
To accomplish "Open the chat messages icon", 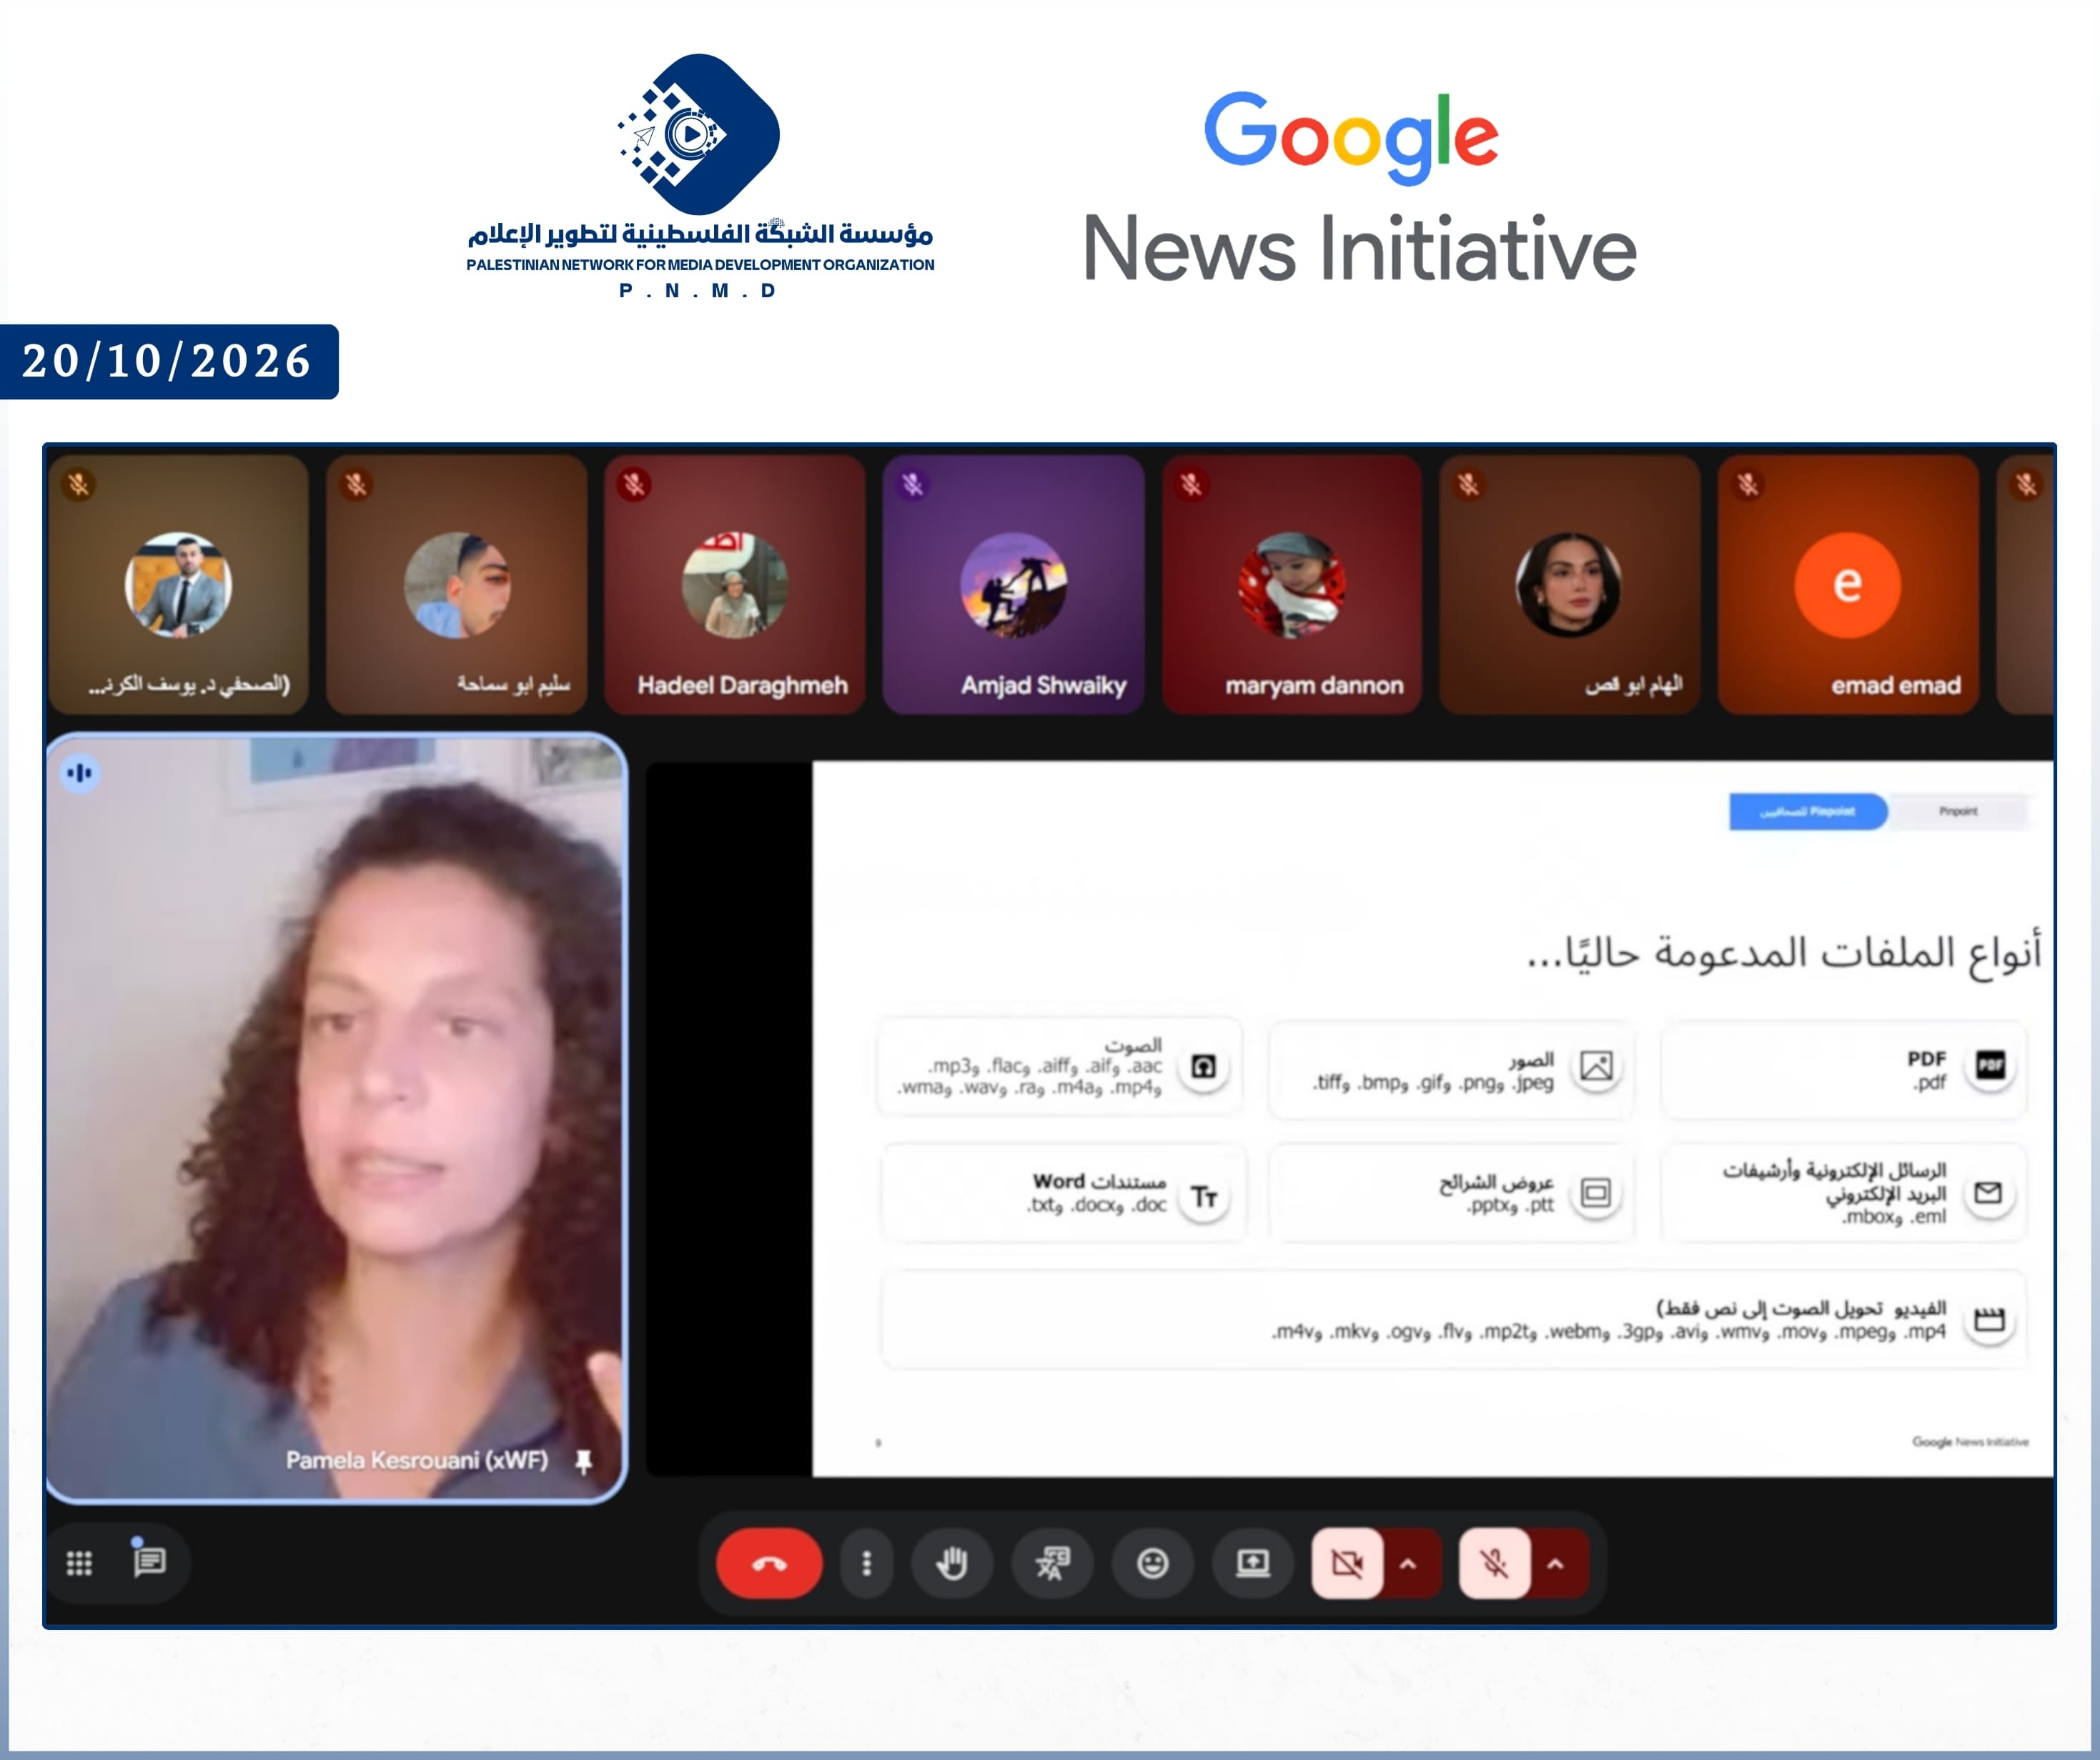I will coord(150,1561).
